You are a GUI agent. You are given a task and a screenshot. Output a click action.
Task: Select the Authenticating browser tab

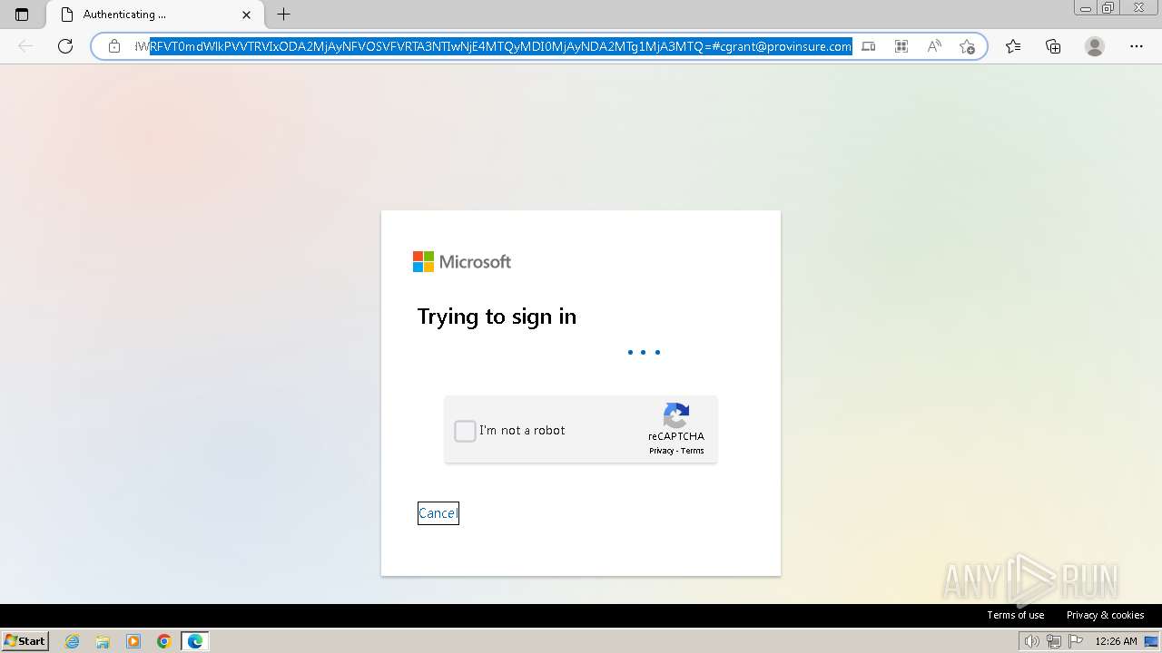click(x=154, y=15)
